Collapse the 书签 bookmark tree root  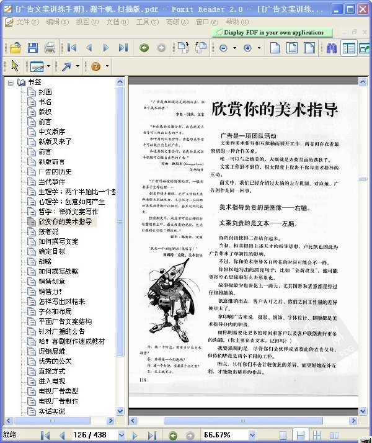click(x=11, y=83)
